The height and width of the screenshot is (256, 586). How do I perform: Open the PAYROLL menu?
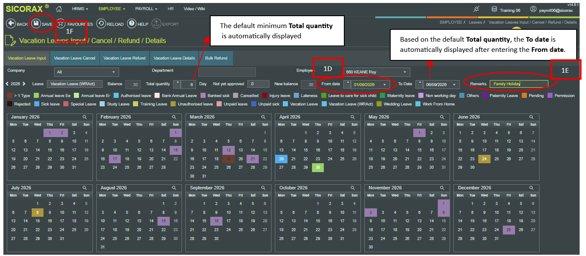(x=146, y=9)
